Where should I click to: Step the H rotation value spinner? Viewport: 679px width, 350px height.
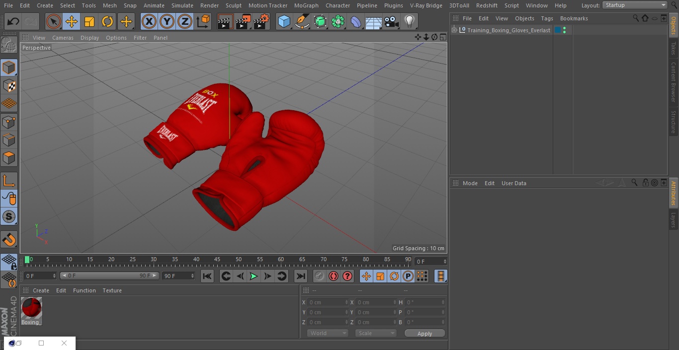[443, 302]
